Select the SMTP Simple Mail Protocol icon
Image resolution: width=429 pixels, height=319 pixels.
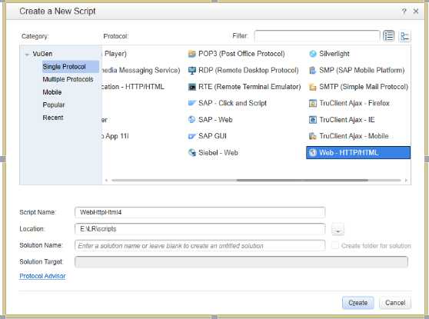[313, 87]
